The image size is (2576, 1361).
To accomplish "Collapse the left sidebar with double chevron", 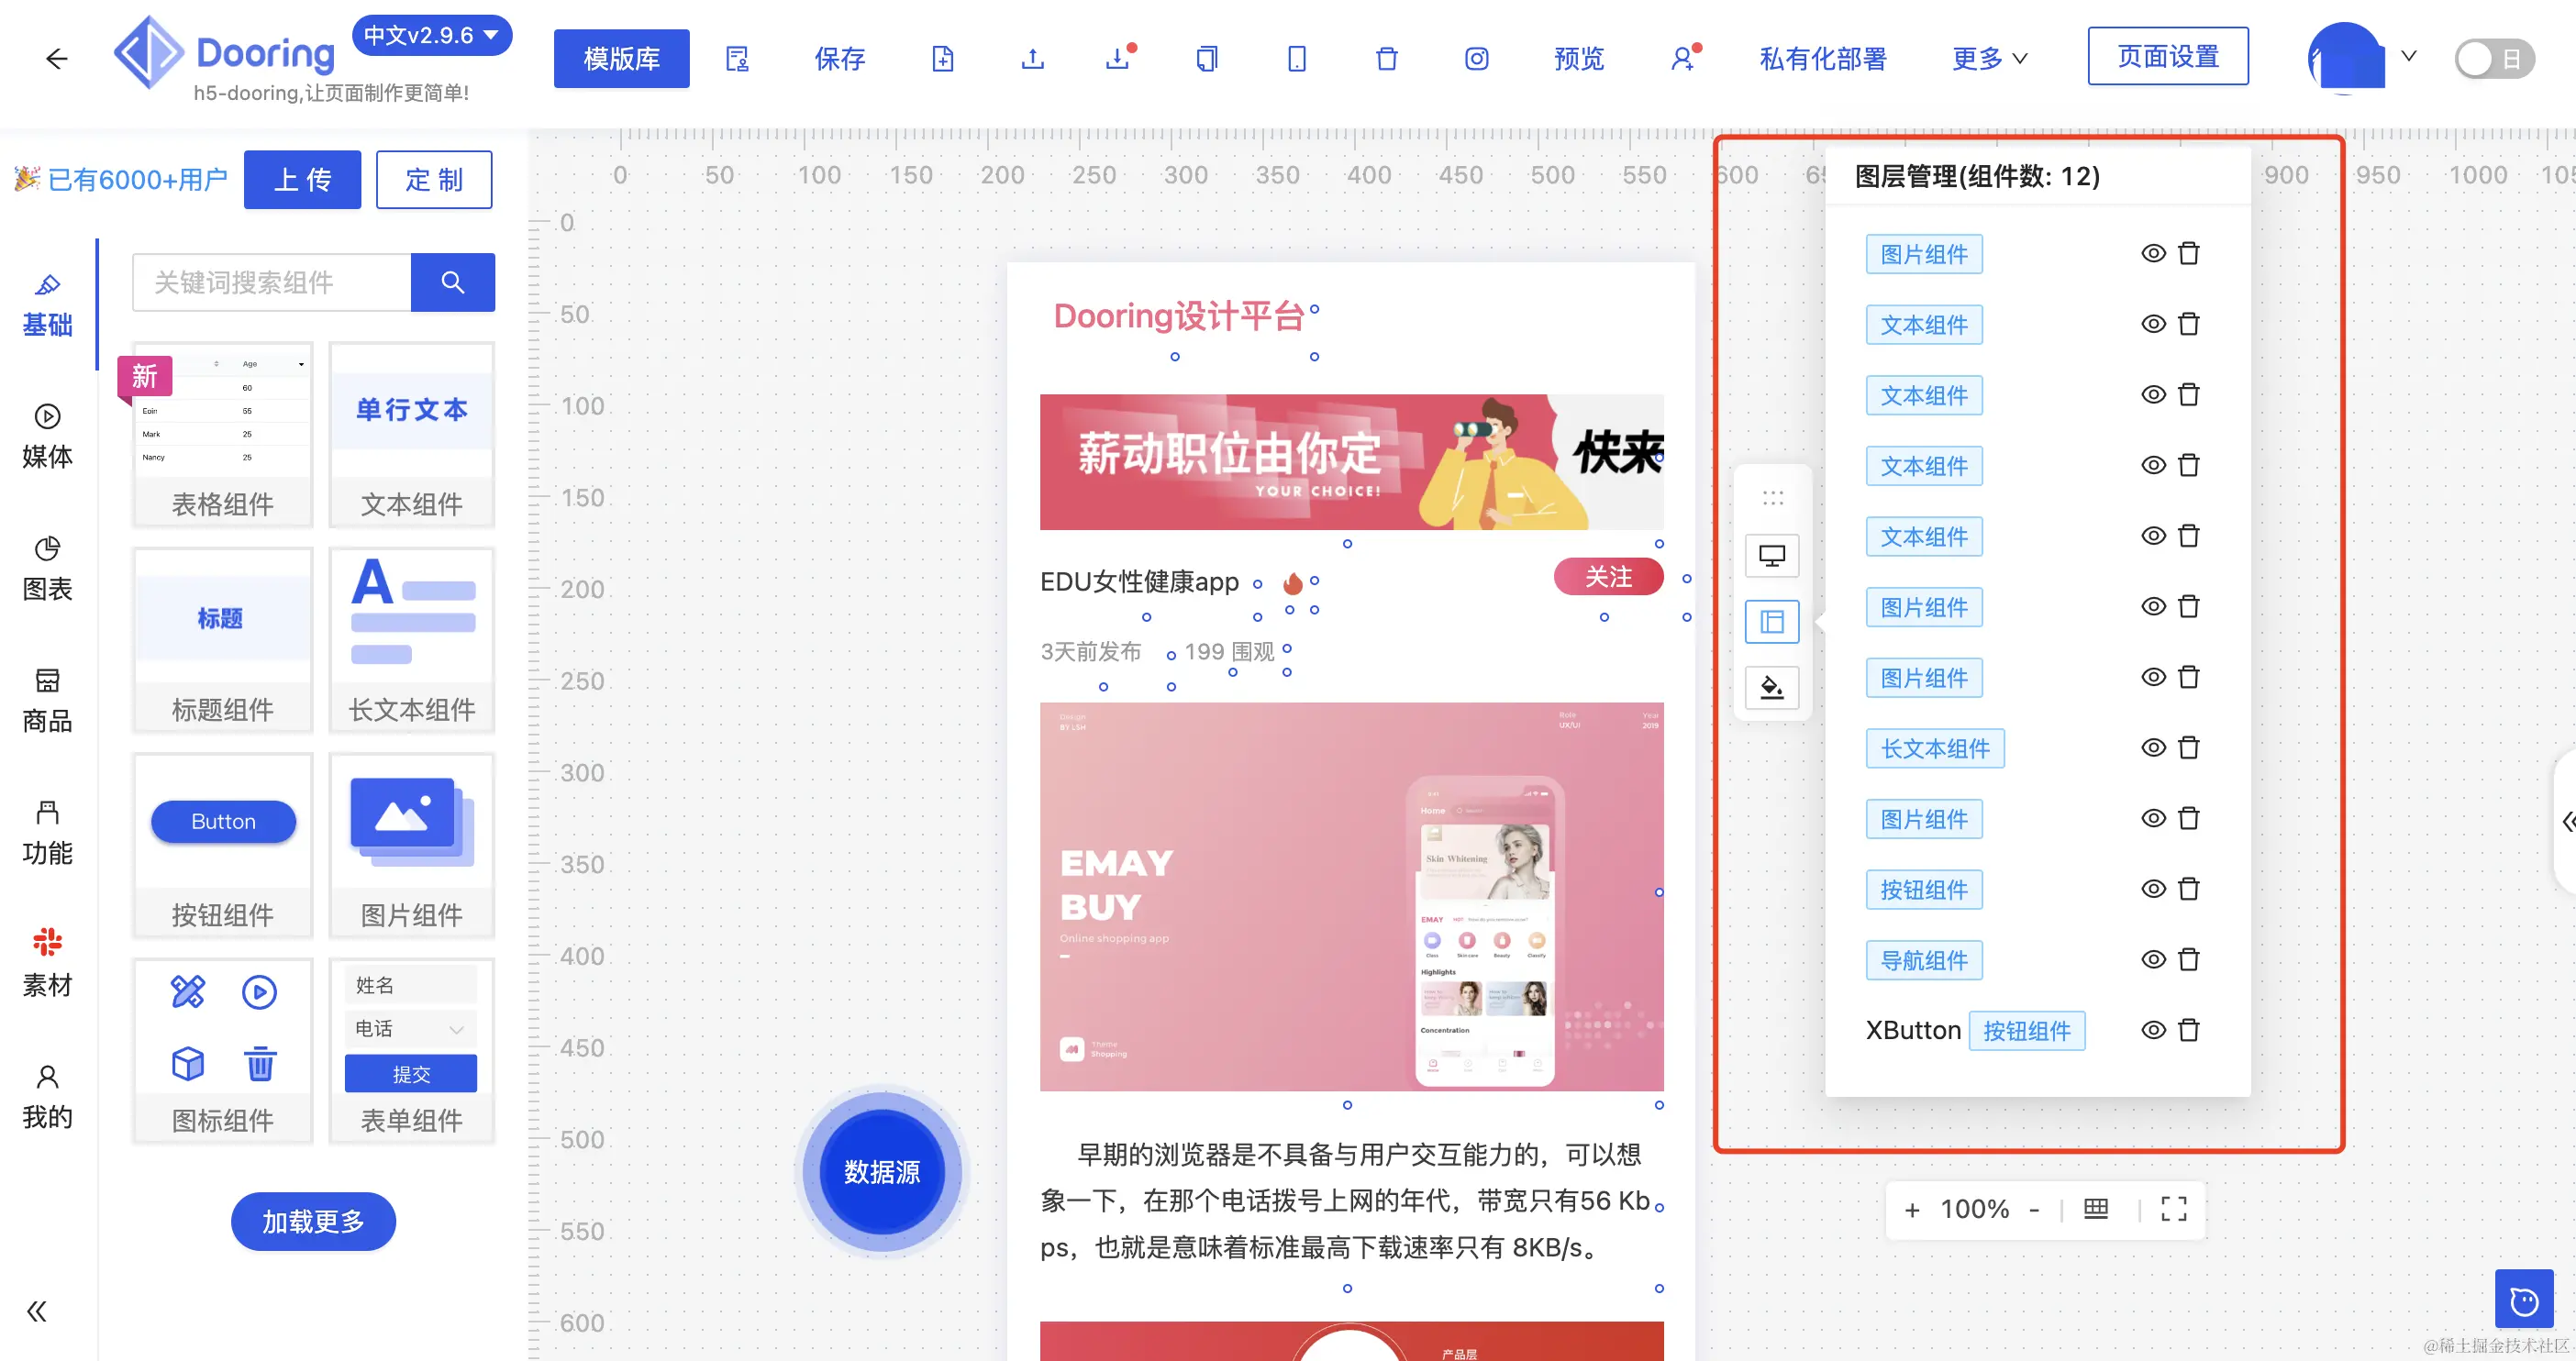I will pos(37,1311).
